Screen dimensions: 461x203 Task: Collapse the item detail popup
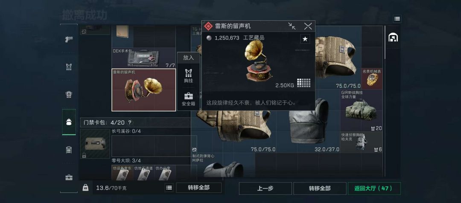tap(292, 26)
